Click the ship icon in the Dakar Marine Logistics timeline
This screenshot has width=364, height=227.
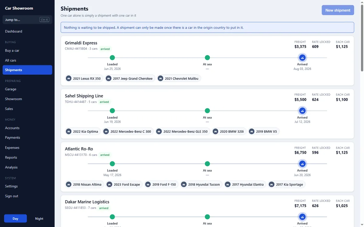[x=302, y=217]
